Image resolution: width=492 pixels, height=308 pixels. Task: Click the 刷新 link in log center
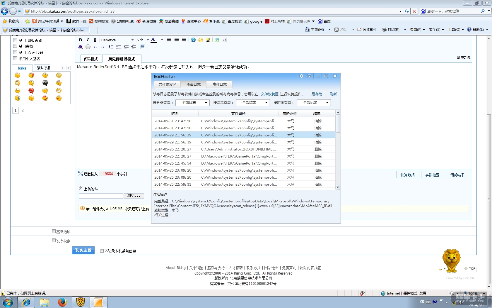(333, 94)
